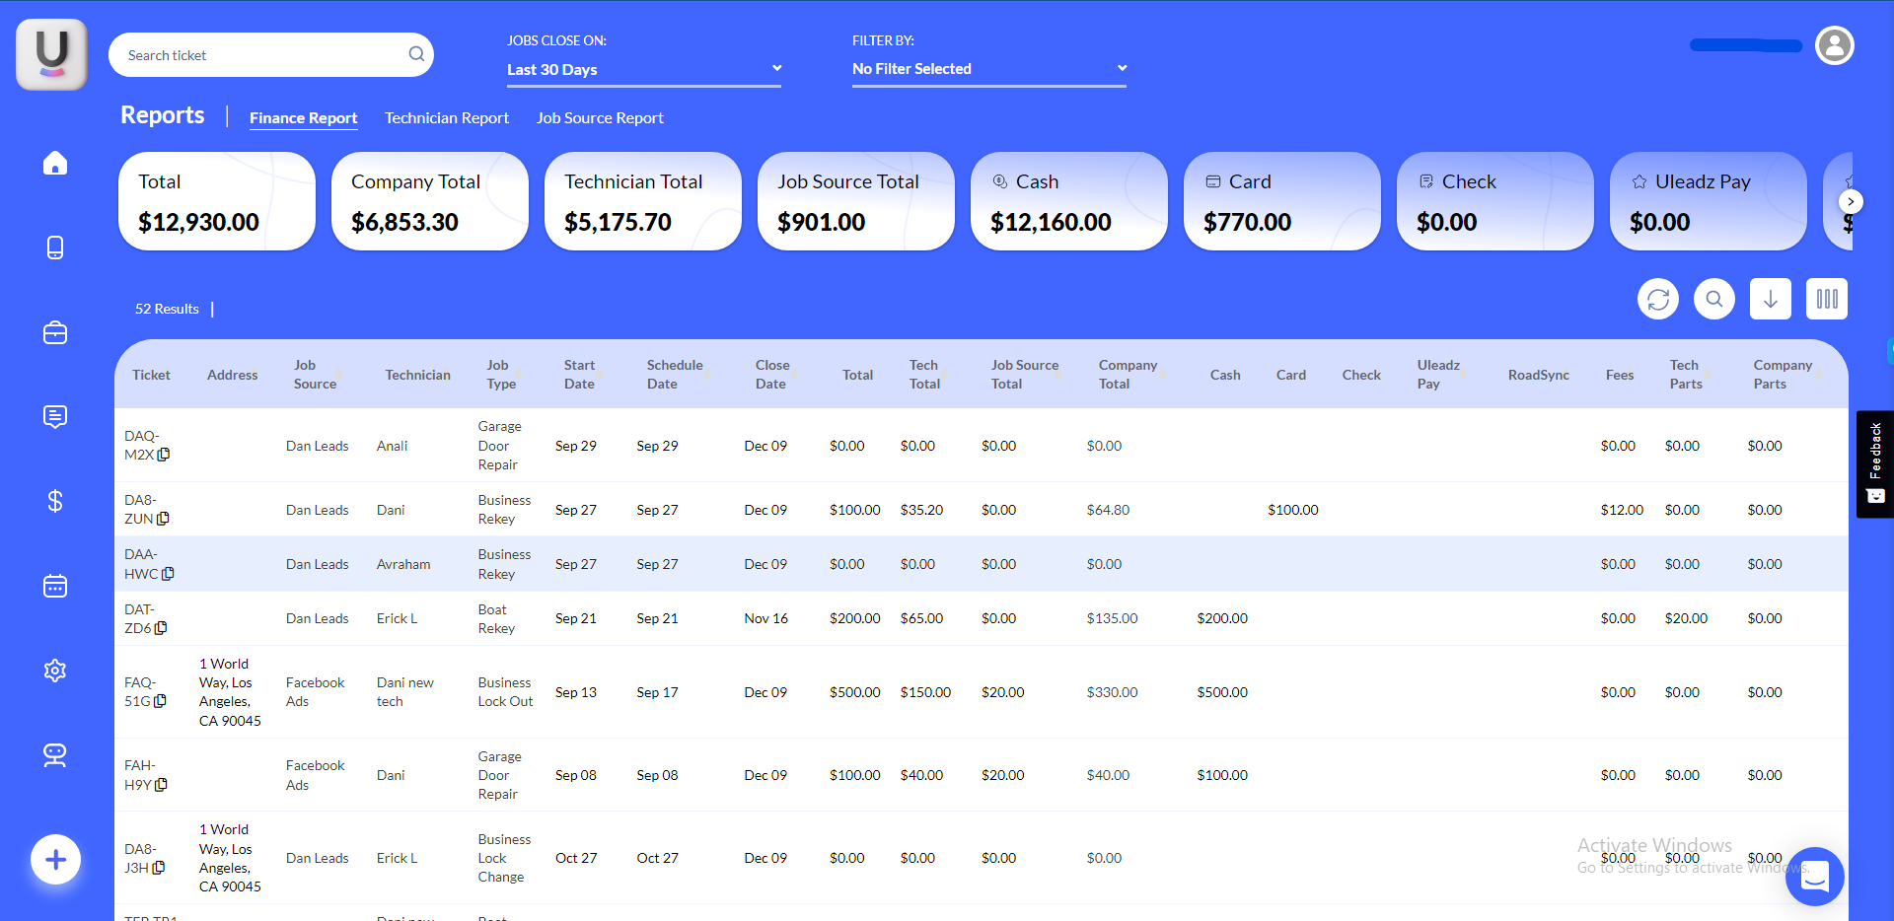Open the Home icon in sidebar
1894x921 pixels.
click(55, 163)
